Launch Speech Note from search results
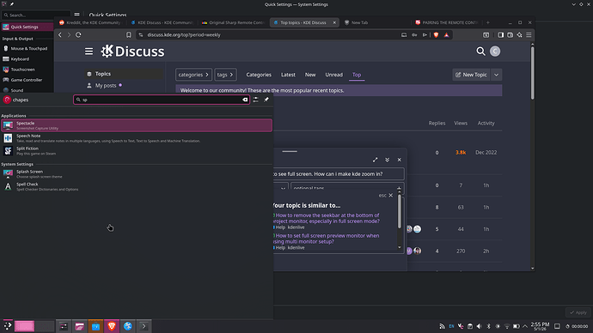The width and height of the screenshot is (593, 333). (137, 138)
